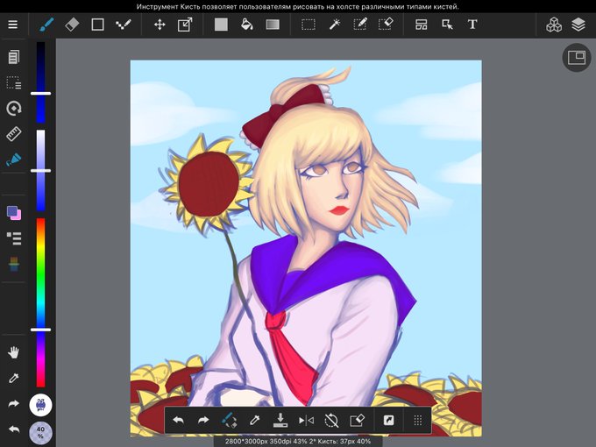
Task: Toggle brush/eraser switch in bottom bar
Action: click(230, 421)
